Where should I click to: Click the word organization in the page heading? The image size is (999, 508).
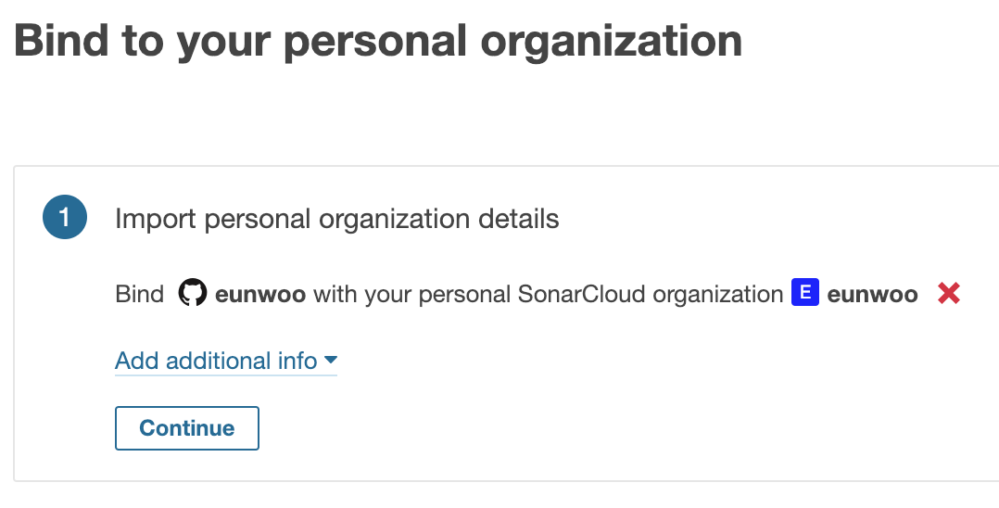click(611, 42)
